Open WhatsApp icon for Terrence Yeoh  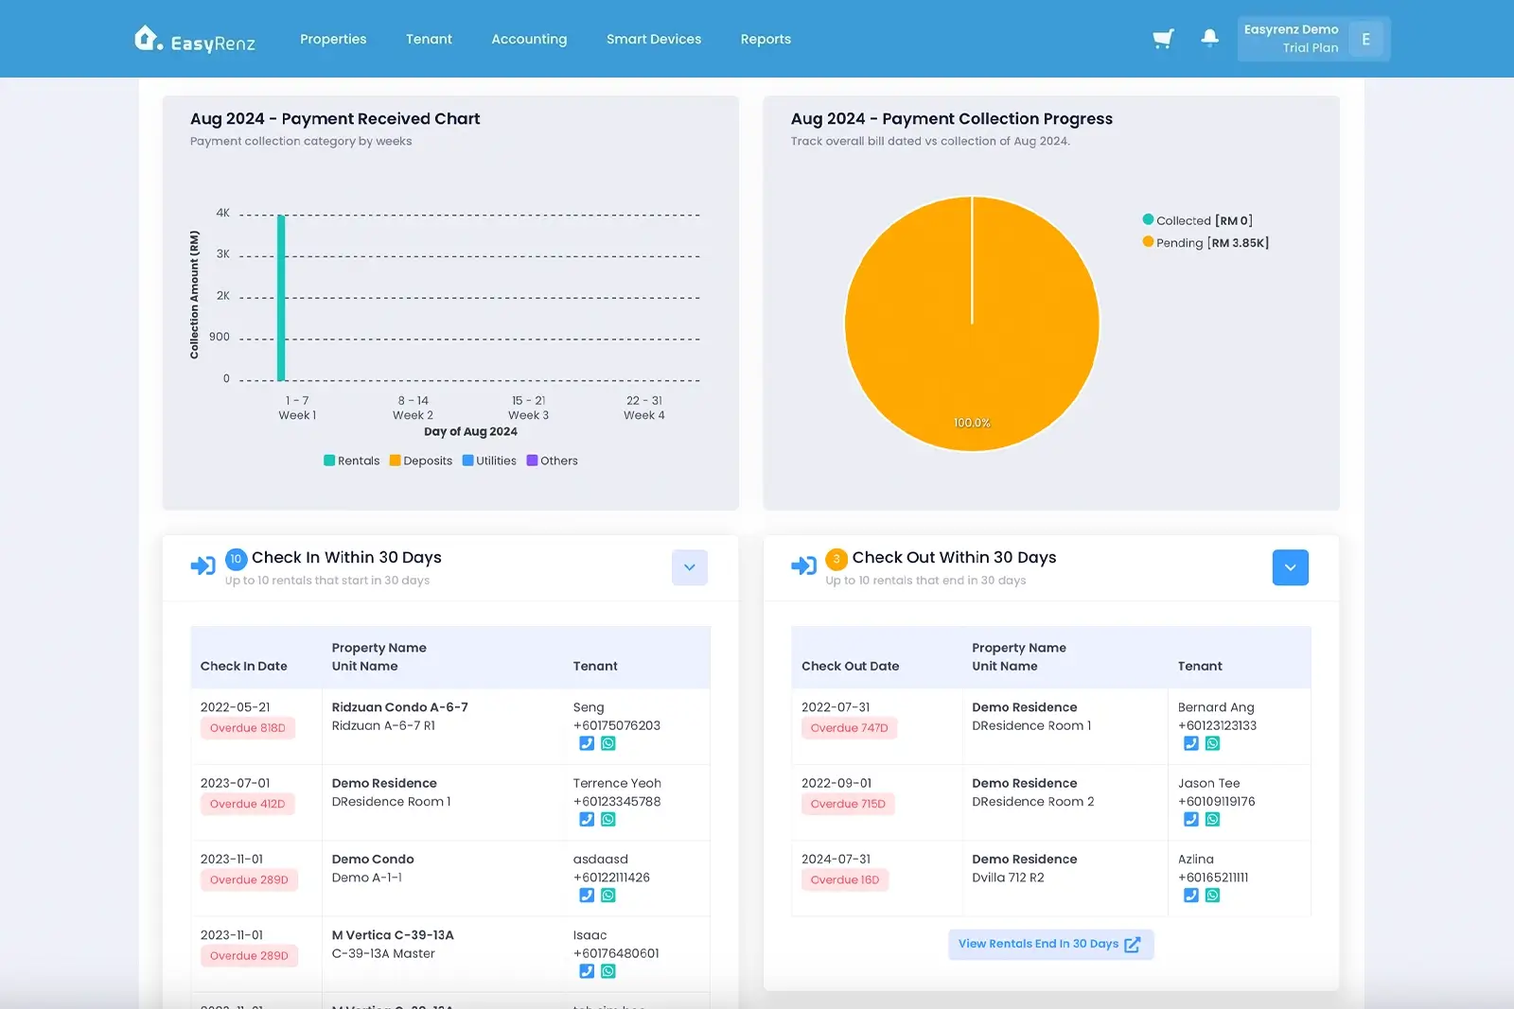(608, 820)
